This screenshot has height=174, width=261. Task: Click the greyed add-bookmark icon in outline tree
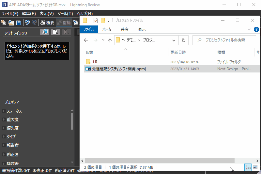66,32
